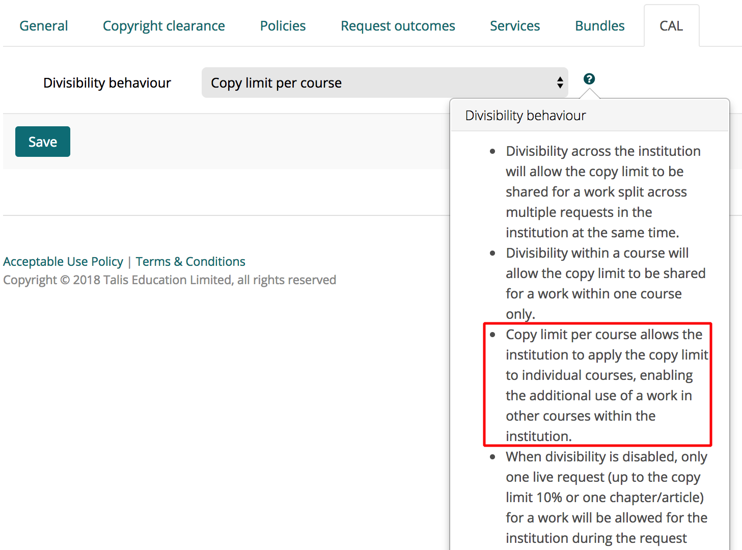Select the Services tab

tap(515, 26)
